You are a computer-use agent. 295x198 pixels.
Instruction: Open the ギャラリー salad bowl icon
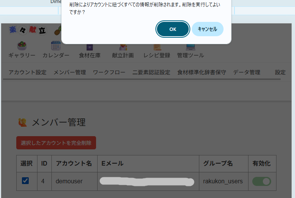(x=22, y=46)
